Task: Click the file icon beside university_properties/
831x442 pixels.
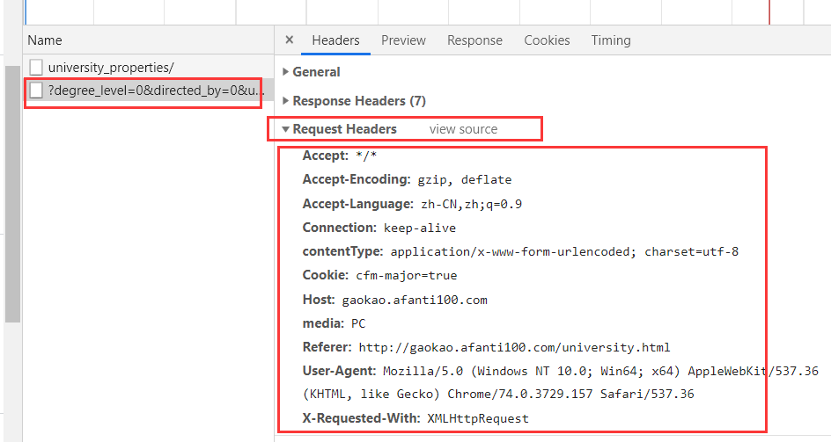Action: click(x=36, y=68)
